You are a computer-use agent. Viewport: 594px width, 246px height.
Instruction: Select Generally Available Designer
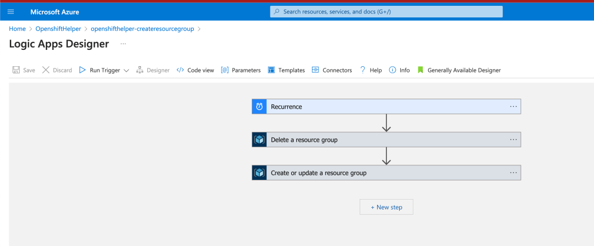(x=464, y=70)
